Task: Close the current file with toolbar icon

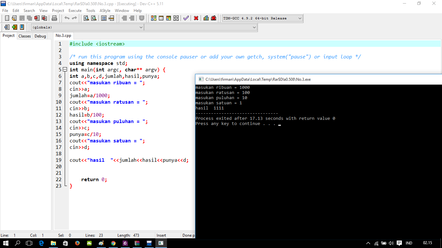Action: (37, 18)
